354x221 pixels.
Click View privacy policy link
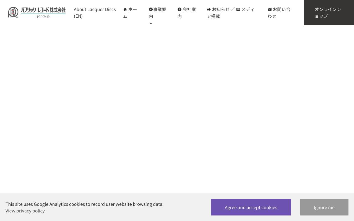[25, 211]
